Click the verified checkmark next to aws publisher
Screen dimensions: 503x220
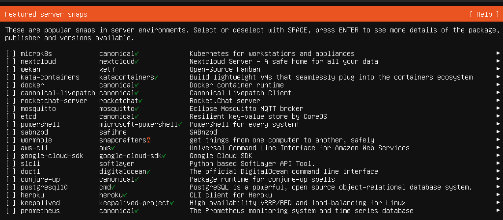[113, 148]
